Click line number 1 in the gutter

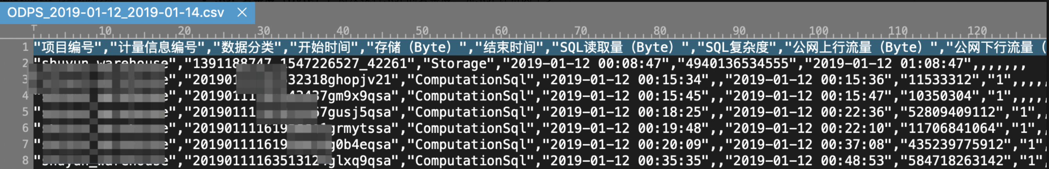pyautogui.click(x=25, y=48)
